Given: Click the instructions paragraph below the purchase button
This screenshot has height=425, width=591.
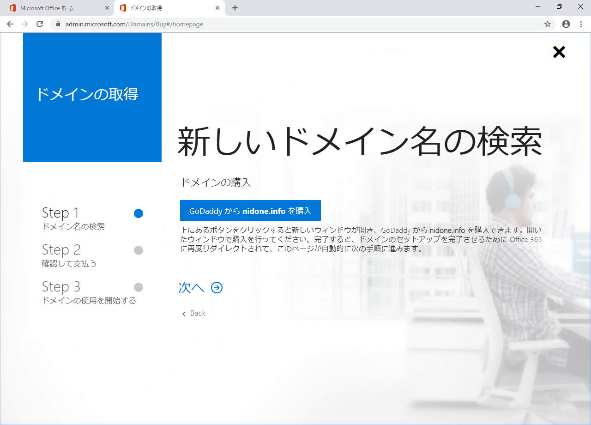Looking at the screenshot, I should coord(361,239).
